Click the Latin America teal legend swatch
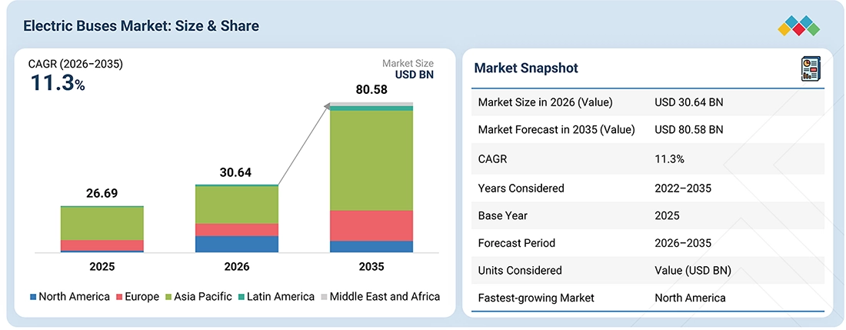Viewport: 846px width, 330px height. pos(241,297)
